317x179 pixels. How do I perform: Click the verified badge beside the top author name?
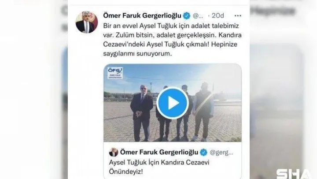tap(187, 15)
